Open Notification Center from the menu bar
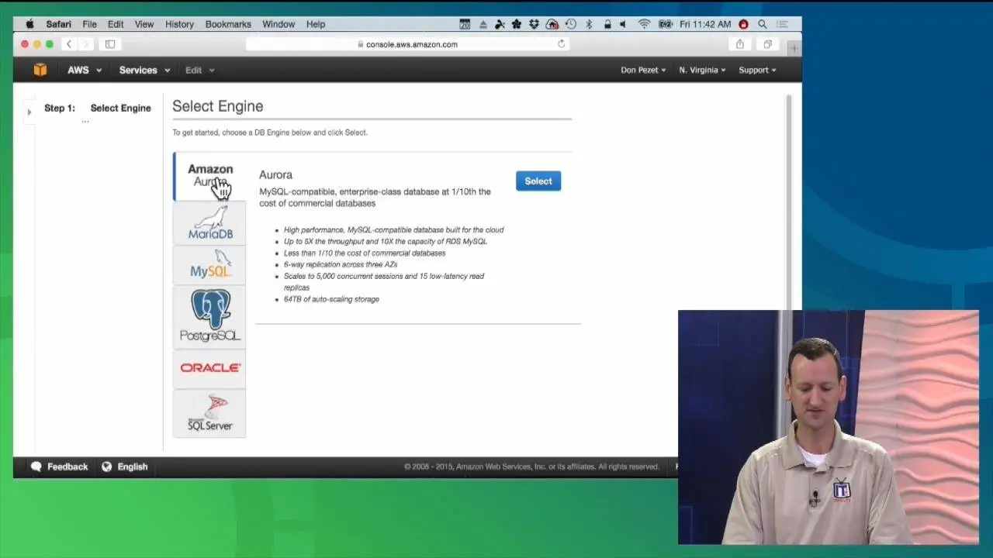Image resolution: width=993 pixels, height=558 pixels. coord(783,24)
